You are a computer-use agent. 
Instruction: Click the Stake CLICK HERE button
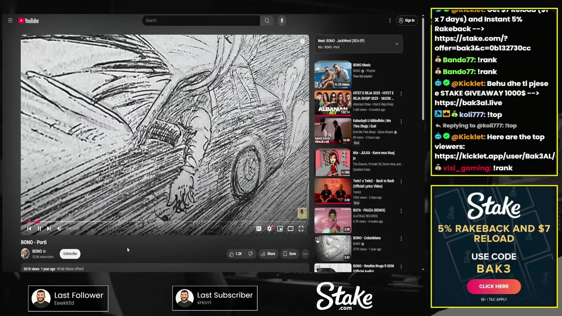coord(494,286)
